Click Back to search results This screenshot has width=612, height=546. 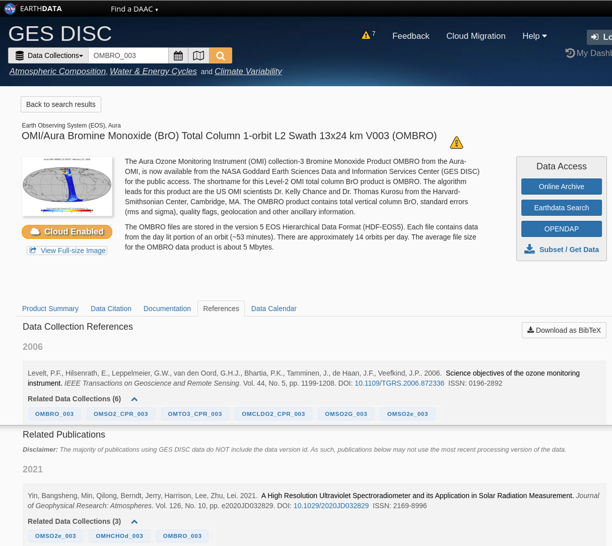[60, 104]
